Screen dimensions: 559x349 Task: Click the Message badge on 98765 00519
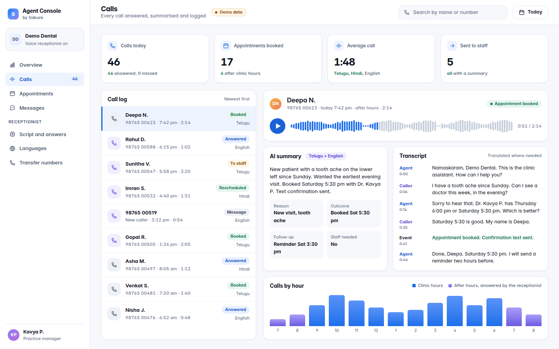(236, 212)
